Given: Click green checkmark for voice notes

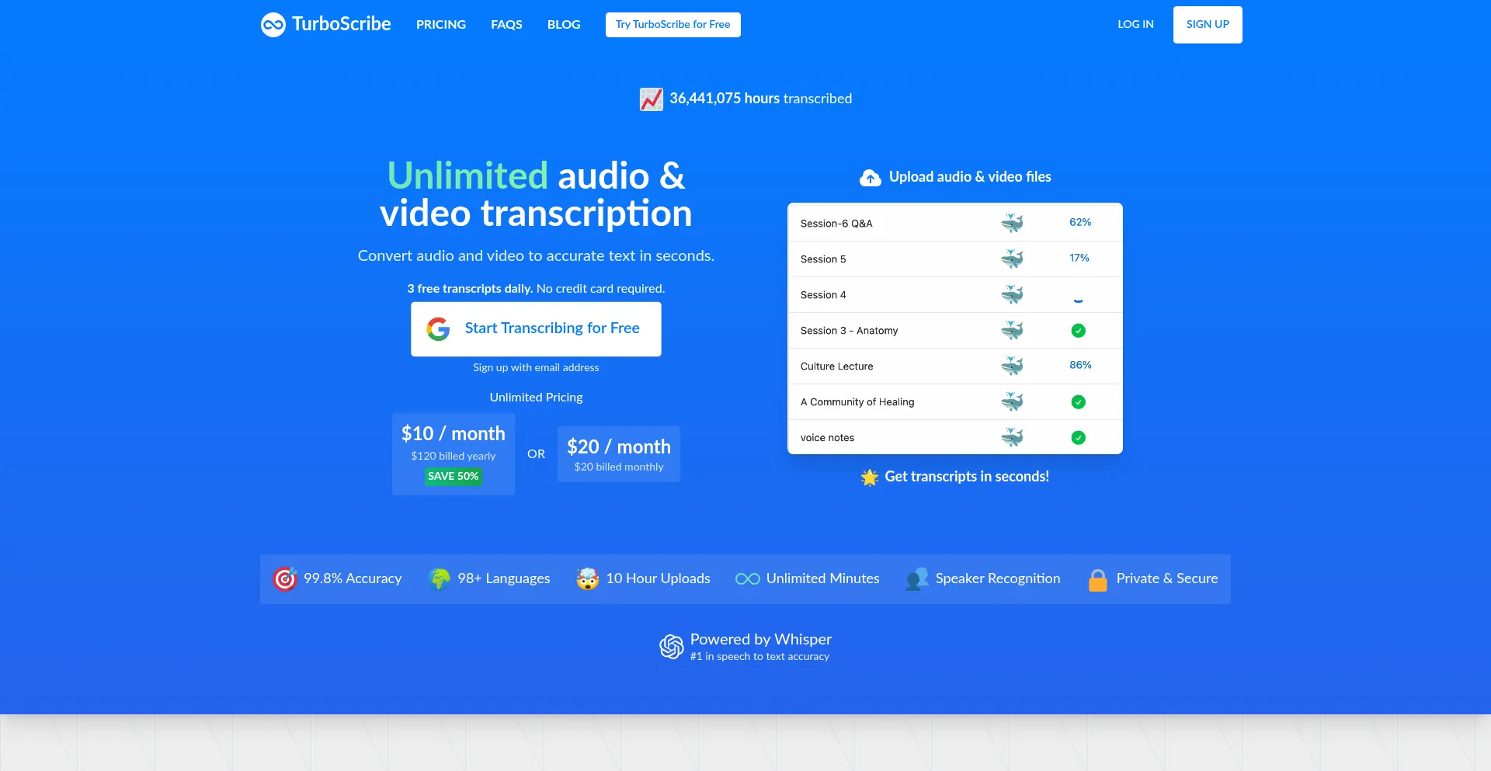Looking at the screenshot, I should point(1078,438).
